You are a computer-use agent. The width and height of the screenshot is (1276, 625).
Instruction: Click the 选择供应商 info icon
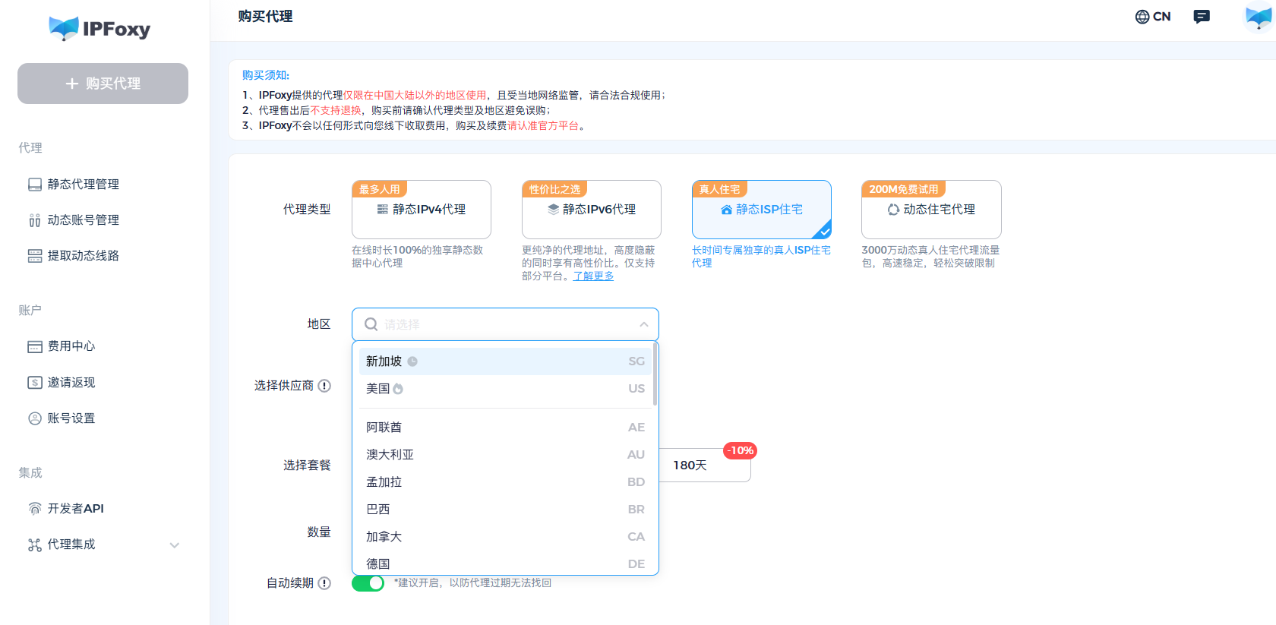pyautogui.click(x=324, y=386)
